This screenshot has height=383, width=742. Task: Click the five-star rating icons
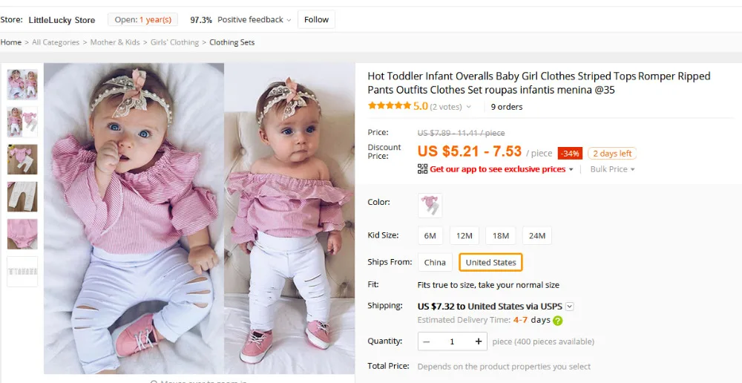point(390,106)
